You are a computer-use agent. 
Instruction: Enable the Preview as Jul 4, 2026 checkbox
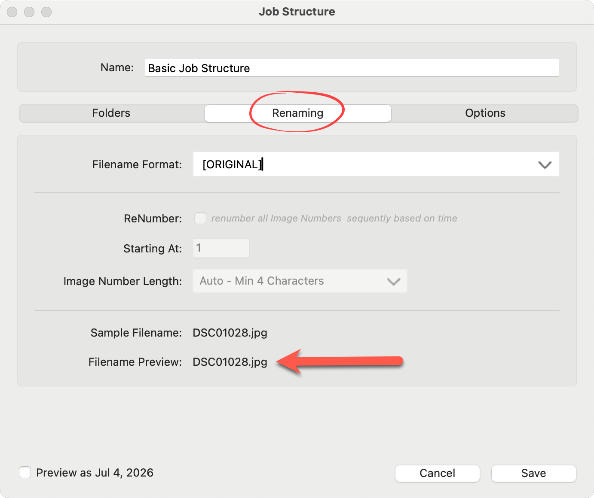pos(25,473)
